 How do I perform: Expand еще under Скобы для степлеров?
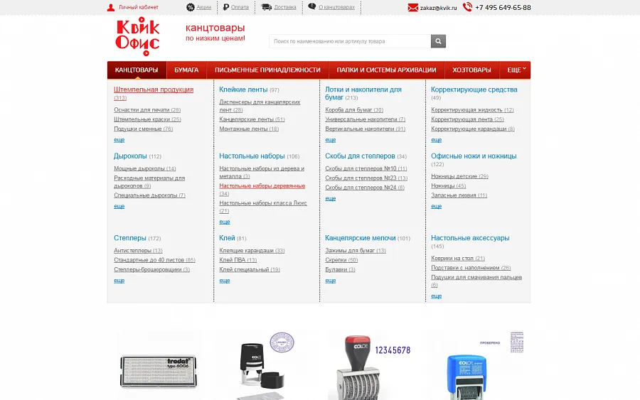point(331,198)
